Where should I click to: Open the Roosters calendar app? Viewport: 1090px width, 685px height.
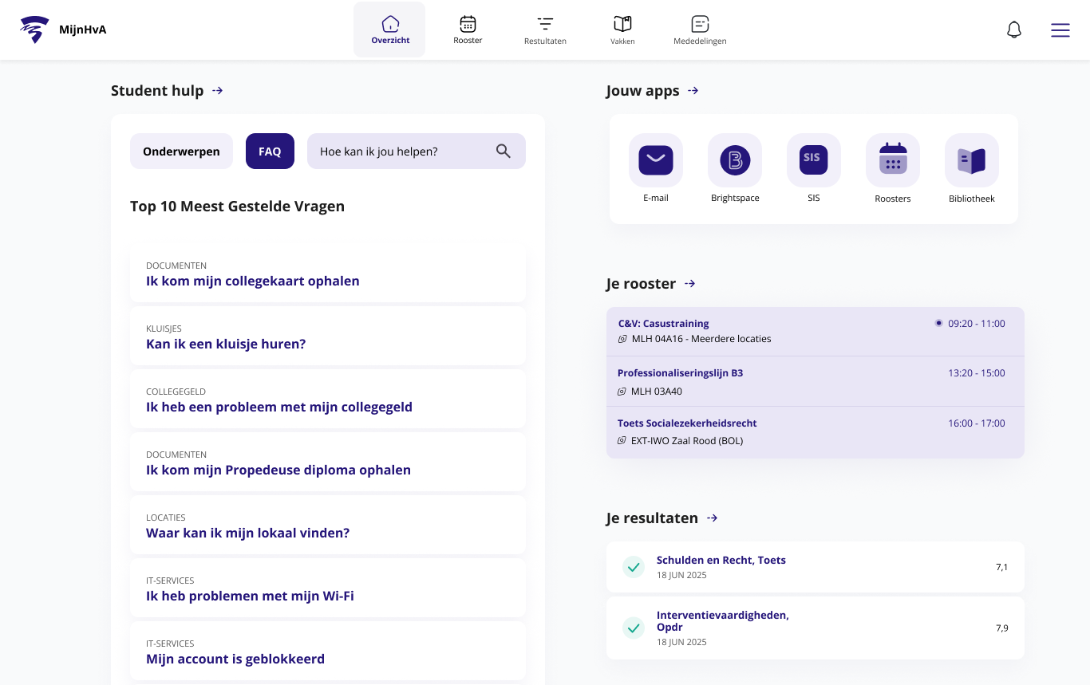[x=892, y=160]
